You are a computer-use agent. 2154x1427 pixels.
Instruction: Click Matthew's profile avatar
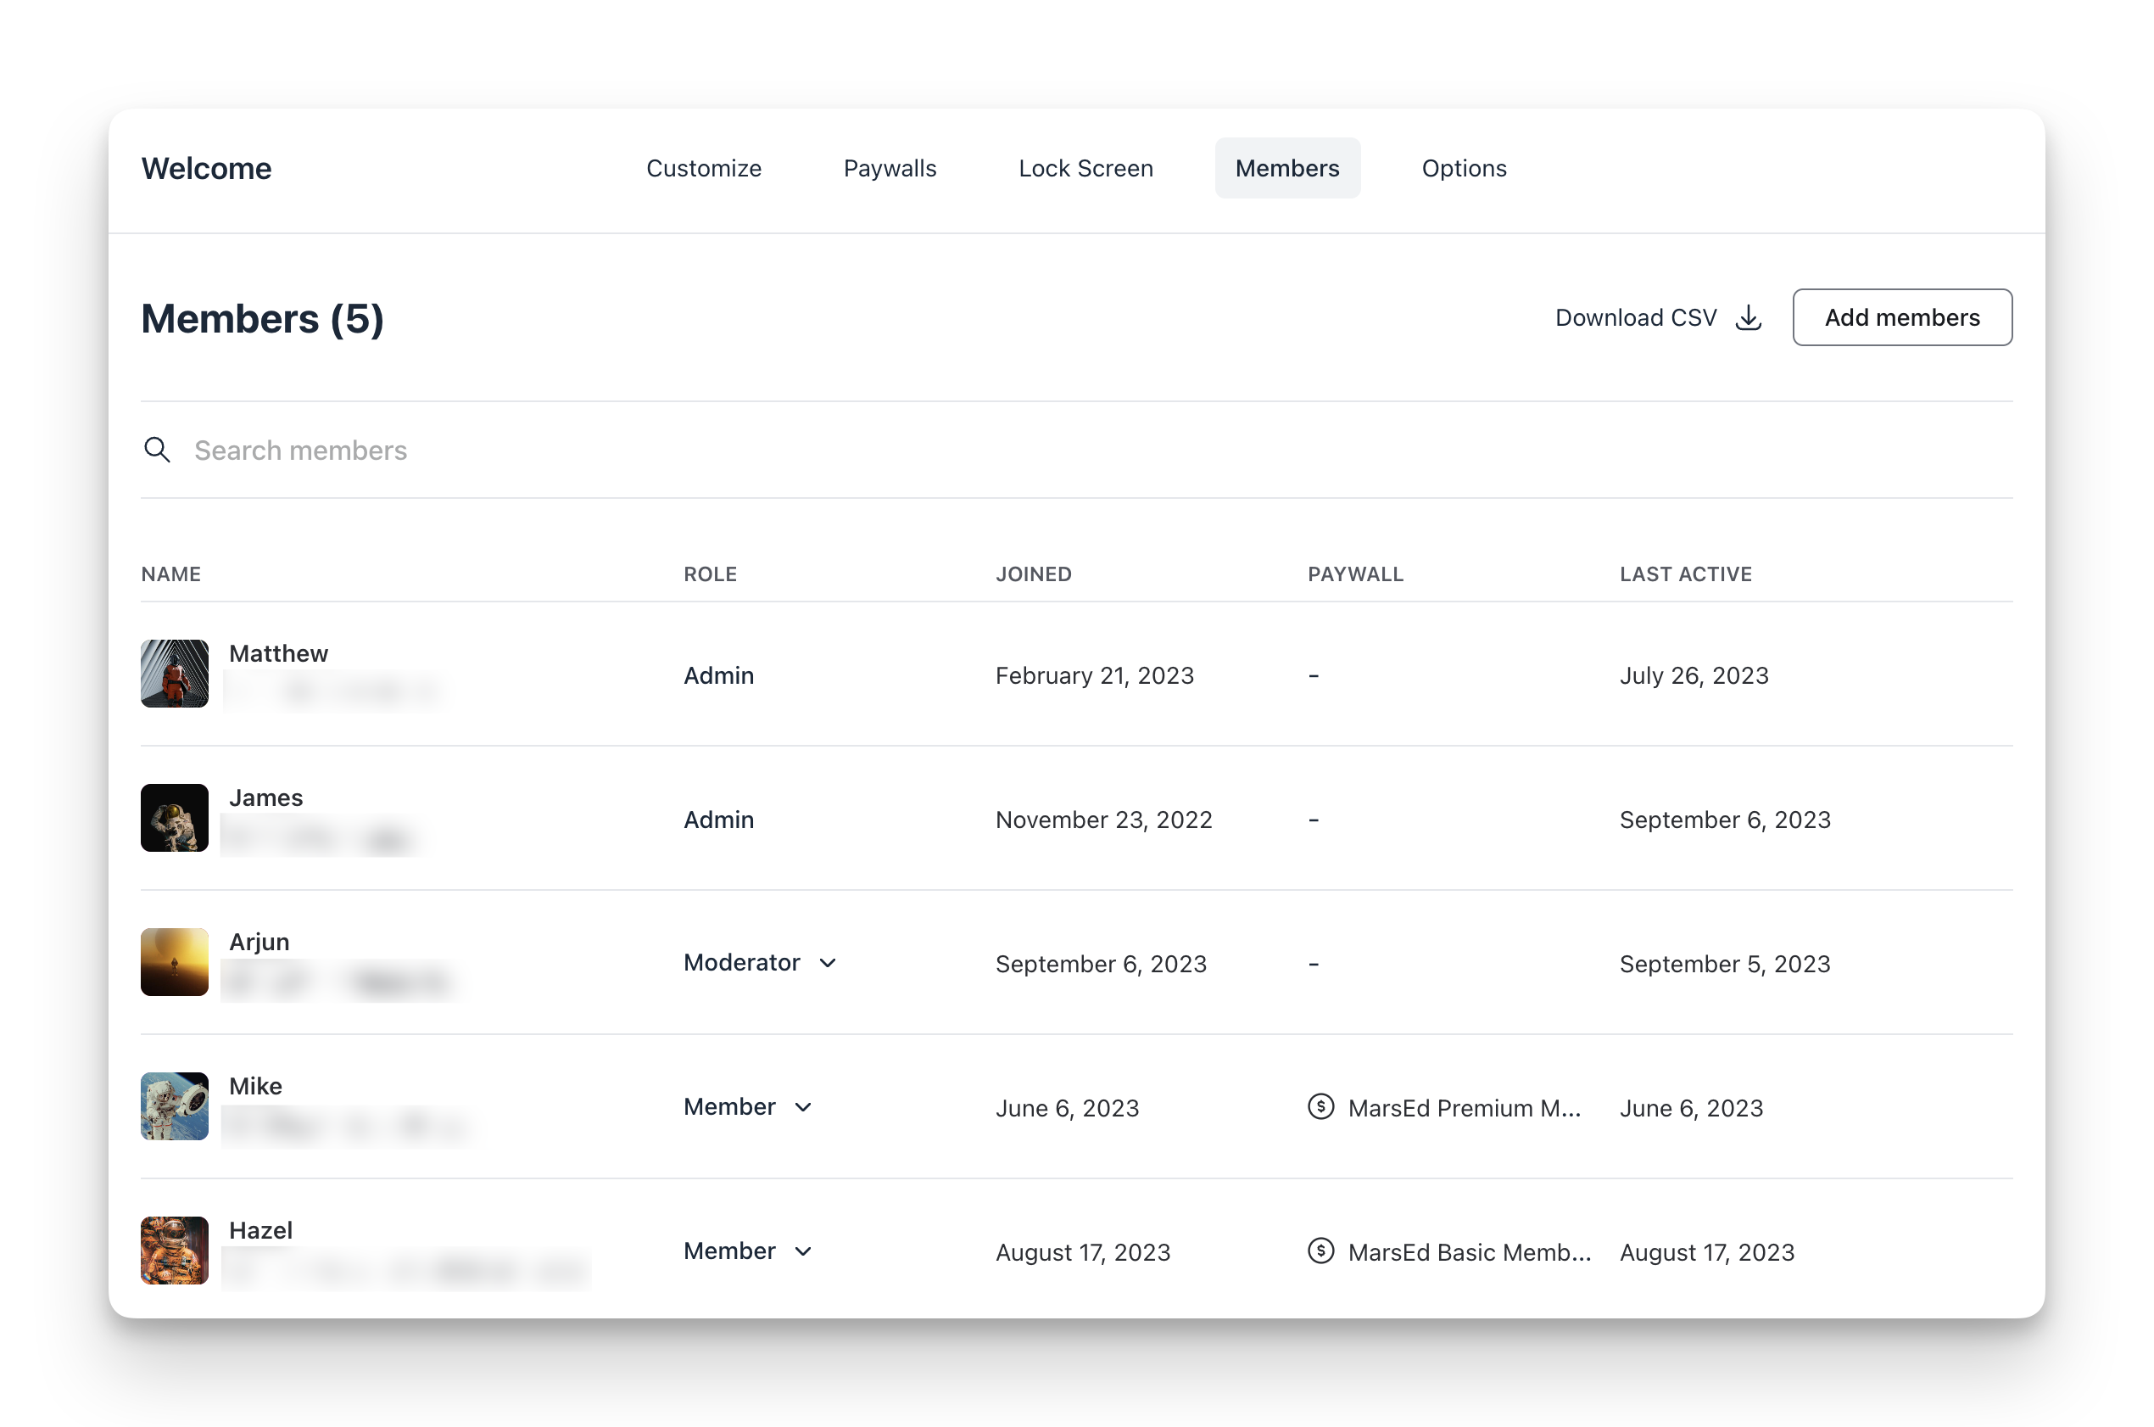pyautogui.click(x=174, y=674)
